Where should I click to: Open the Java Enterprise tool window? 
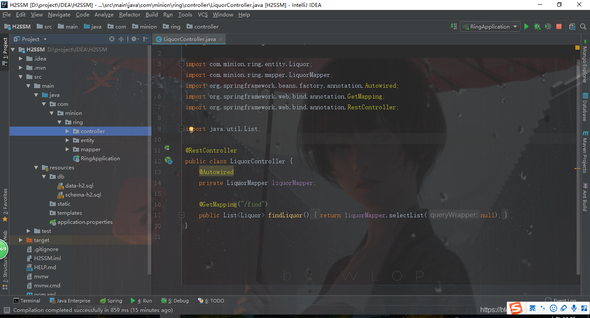point(70,301)
